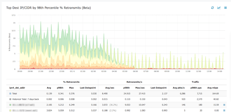
Task: Click the 06:00 time axis label
Action: (136, 71)
